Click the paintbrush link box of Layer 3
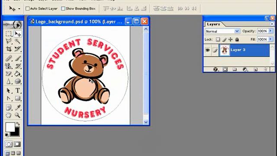The height and width of the screenshot is (156, 277). [x=215, y=50]
